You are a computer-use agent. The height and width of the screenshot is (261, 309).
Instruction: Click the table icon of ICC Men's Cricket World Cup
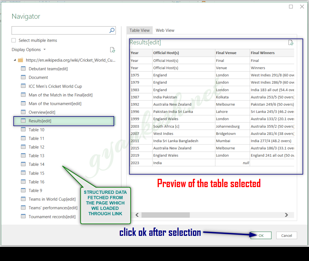tap(23, 86)
